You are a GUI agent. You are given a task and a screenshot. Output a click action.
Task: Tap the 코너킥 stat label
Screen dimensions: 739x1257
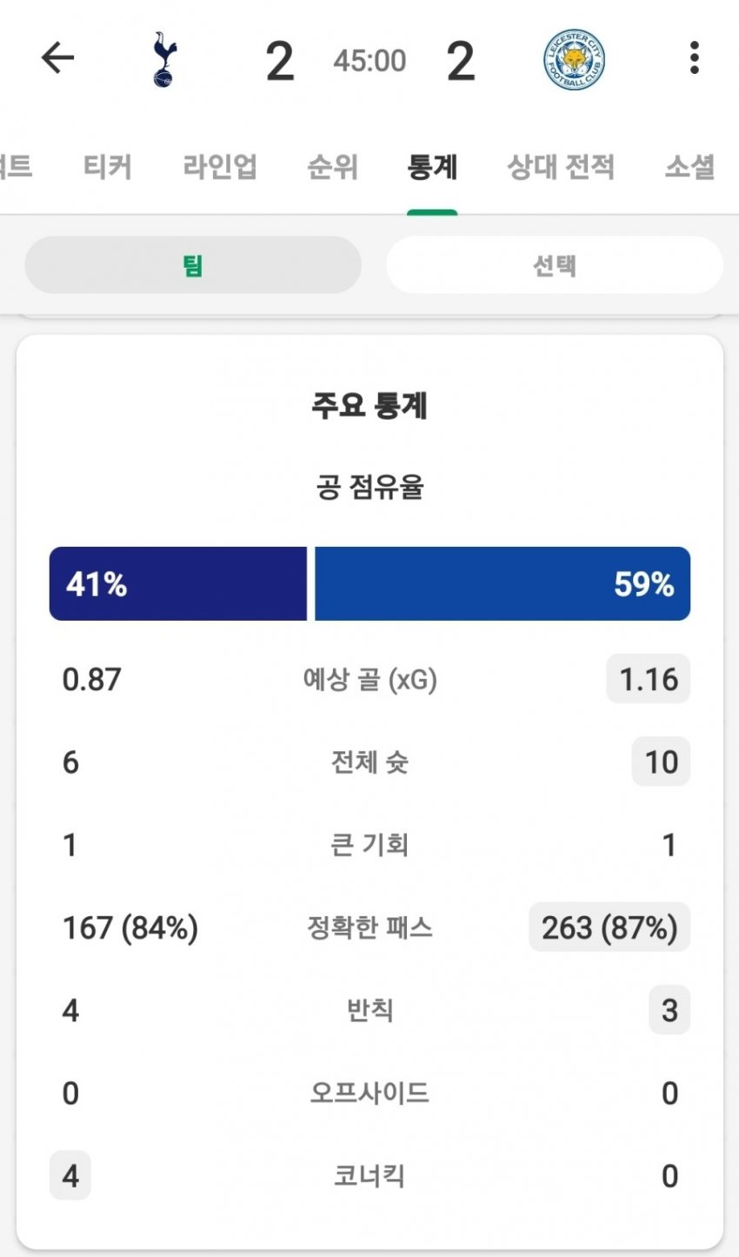point(369,1176)
